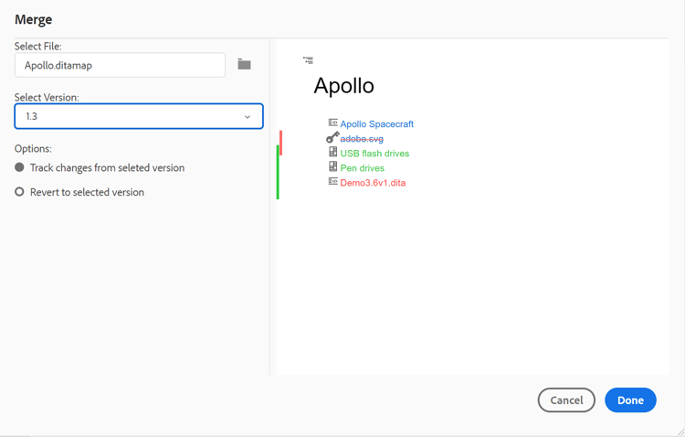Click the topic icon beside Apollo Spacecraft

(332, 123)
